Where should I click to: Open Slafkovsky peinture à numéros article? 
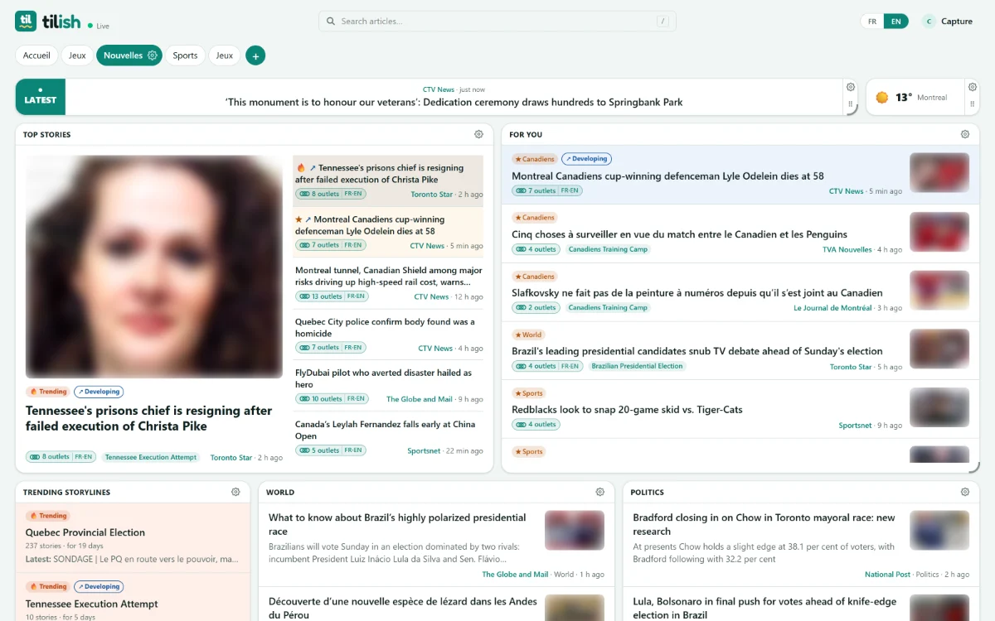[697, 293]
